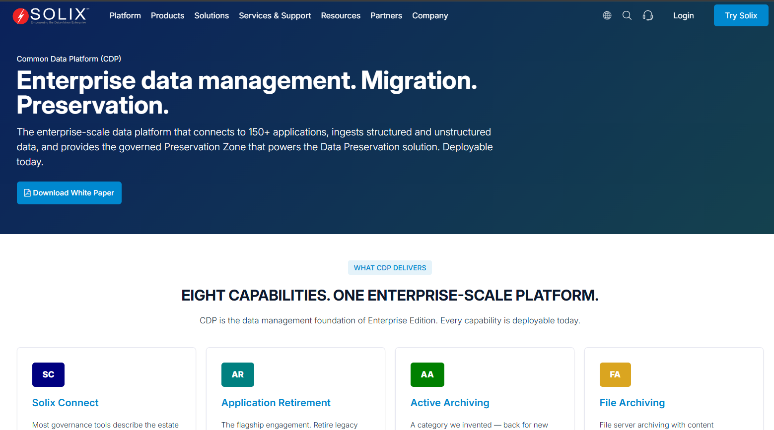This screenshot has height=430, width=774.
Task: Click the headset support icon
Action: point(648,15)
